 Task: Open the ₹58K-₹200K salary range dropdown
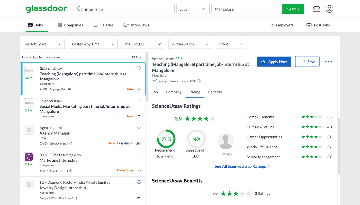pyautogui.click(x=143, y=44)
